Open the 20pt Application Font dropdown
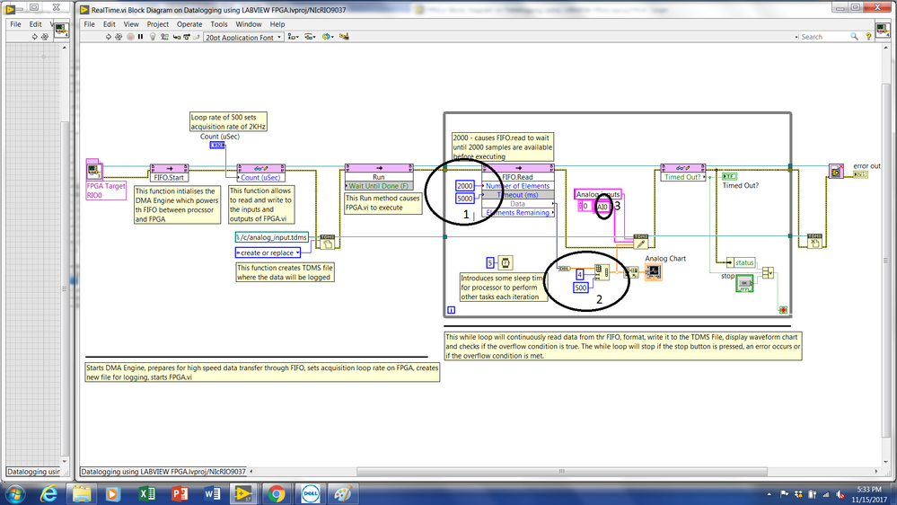 click(243, 37)
